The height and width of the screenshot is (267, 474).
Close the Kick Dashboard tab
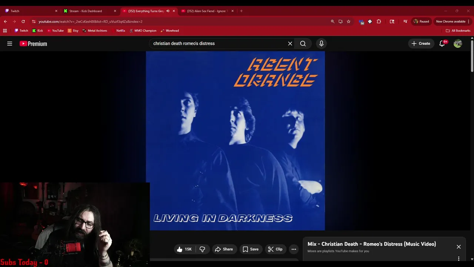[x=115, y=11]
